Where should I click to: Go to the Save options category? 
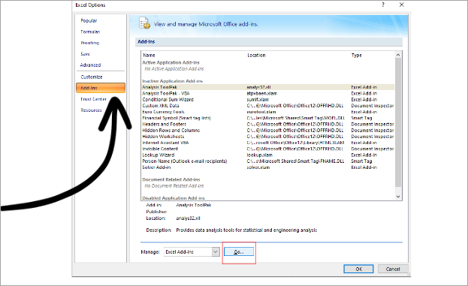[x=85, y=54]
